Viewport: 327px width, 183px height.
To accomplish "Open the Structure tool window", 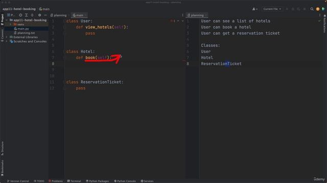I will [x=2, y=148].
